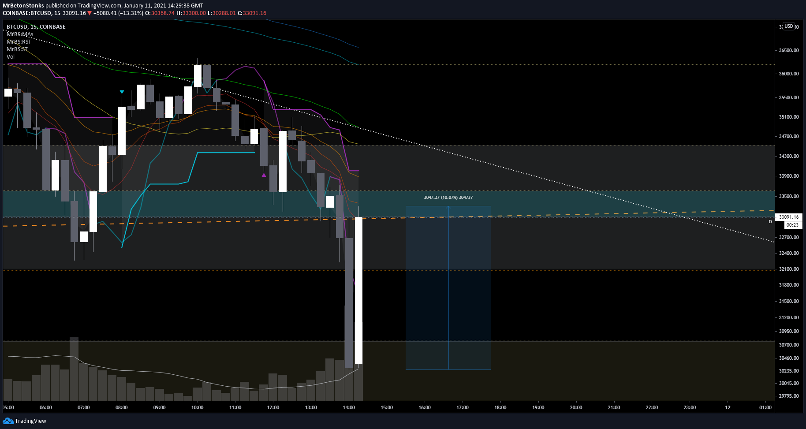Click the TradingView wordmark at bottom left
The height and width of the screenshot is (429, 806).
click(x=30, y=421)
